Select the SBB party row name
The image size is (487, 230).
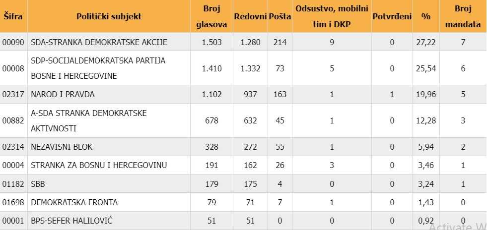(38, 184)
